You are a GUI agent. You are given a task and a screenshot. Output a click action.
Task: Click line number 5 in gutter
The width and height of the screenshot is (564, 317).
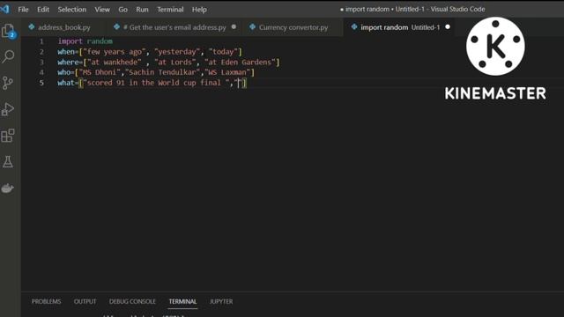point(41,83)
